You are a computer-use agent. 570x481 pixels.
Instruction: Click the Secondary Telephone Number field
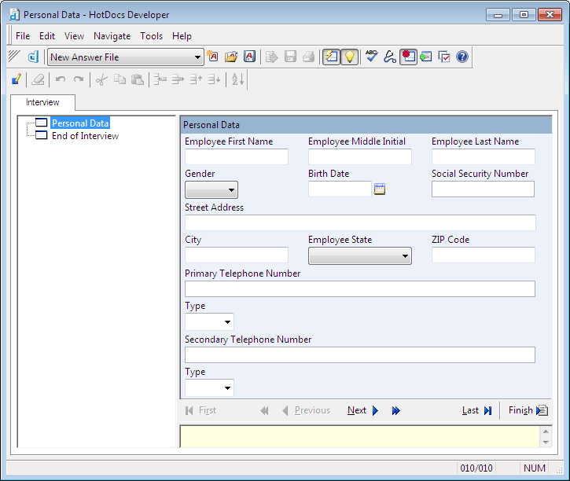[360, 355]
